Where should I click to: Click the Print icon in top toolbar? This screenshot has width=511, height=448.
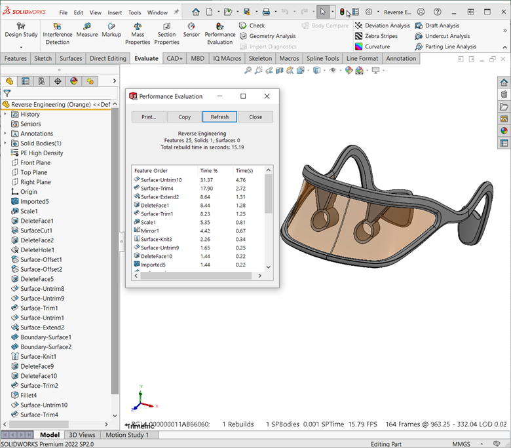(x=266, y=12)
